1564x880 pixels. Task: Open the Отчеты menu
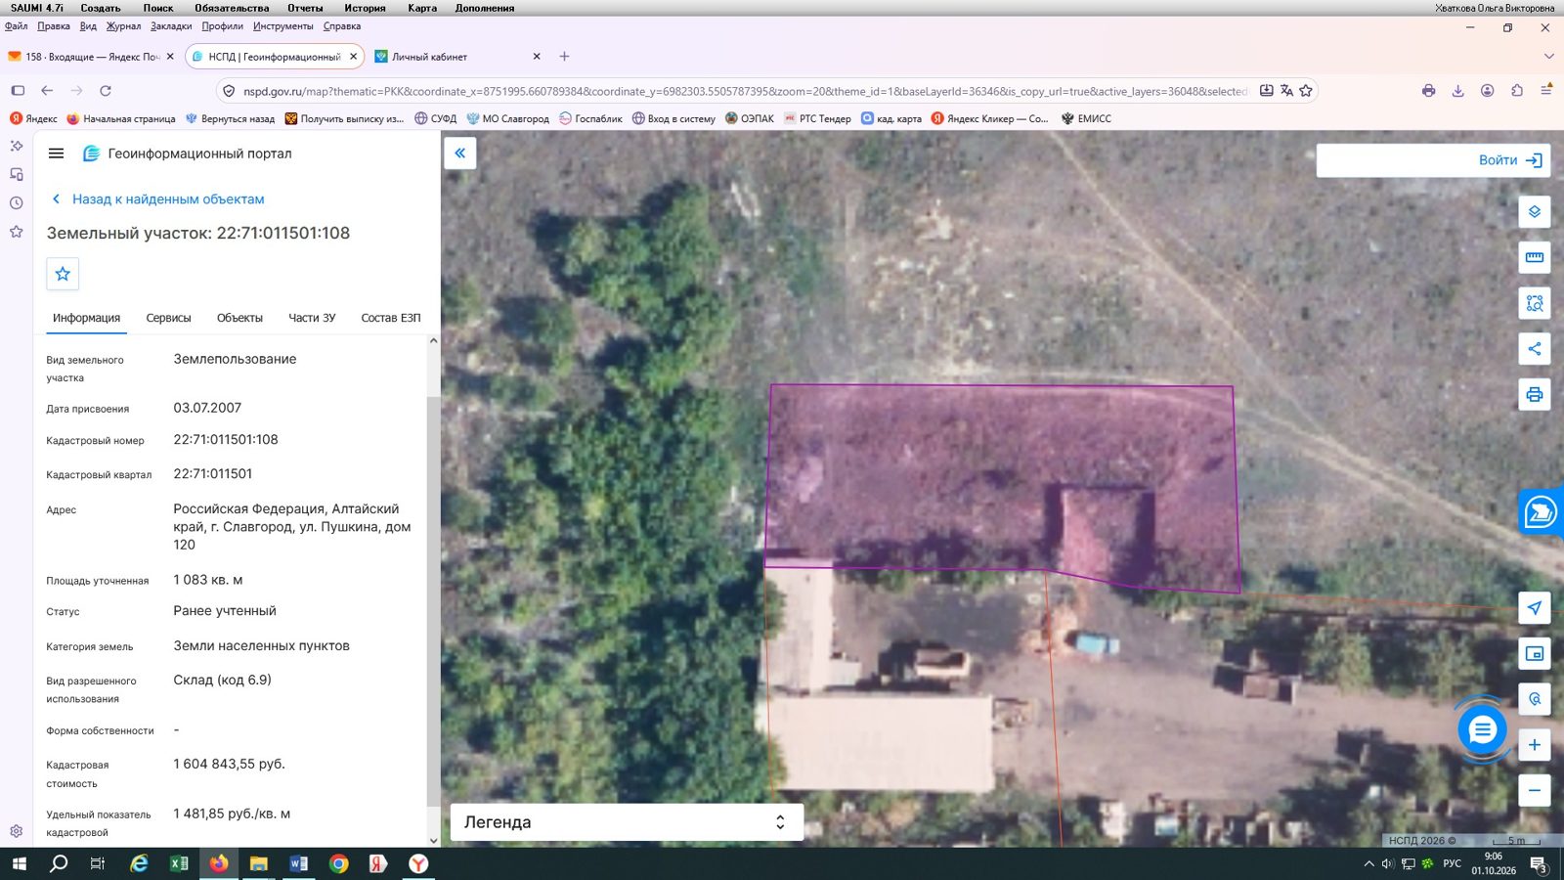pyautogui.click(x=305, y=8)
